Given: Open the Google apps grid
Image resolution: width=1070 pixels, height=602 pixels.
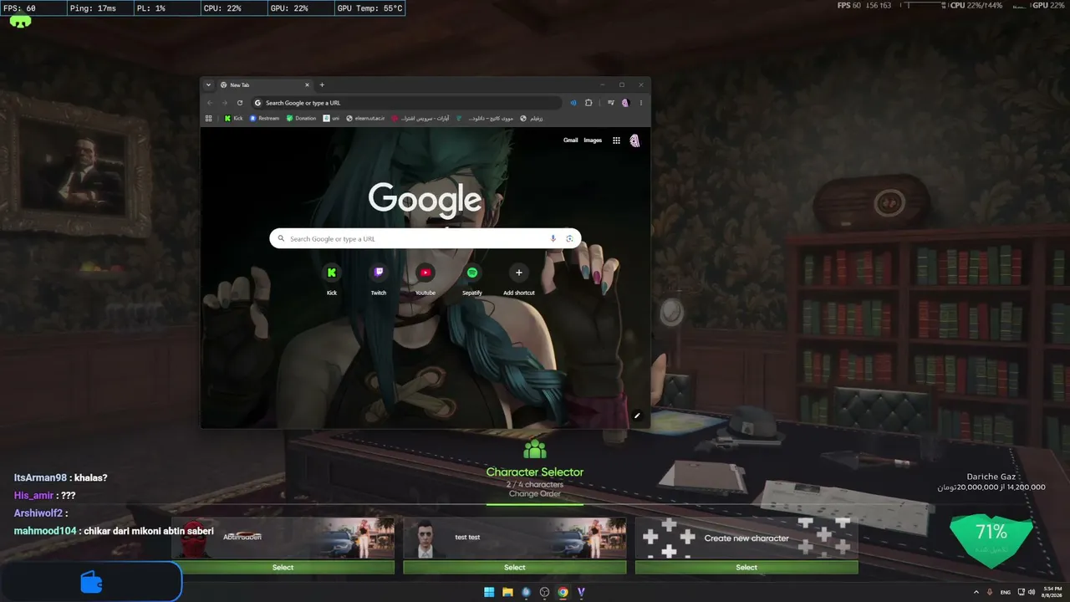Looking at the screenshot, I should pyautogui.click(x=616, y=140).
